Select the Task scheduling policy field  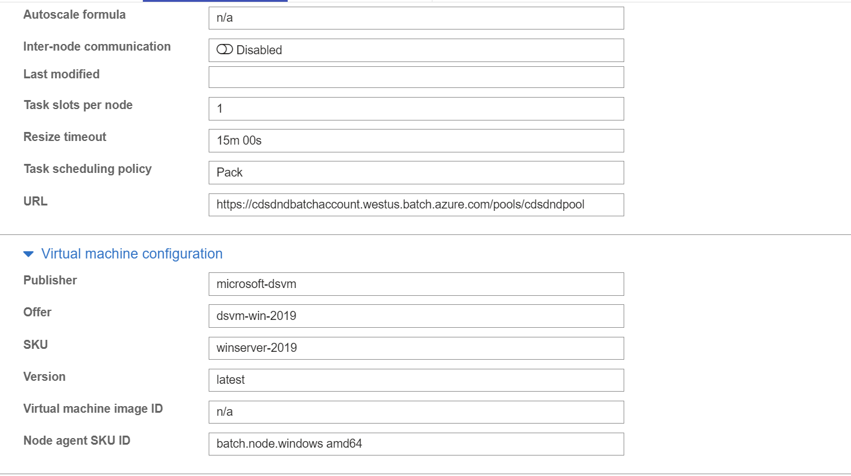pos(416,172)
